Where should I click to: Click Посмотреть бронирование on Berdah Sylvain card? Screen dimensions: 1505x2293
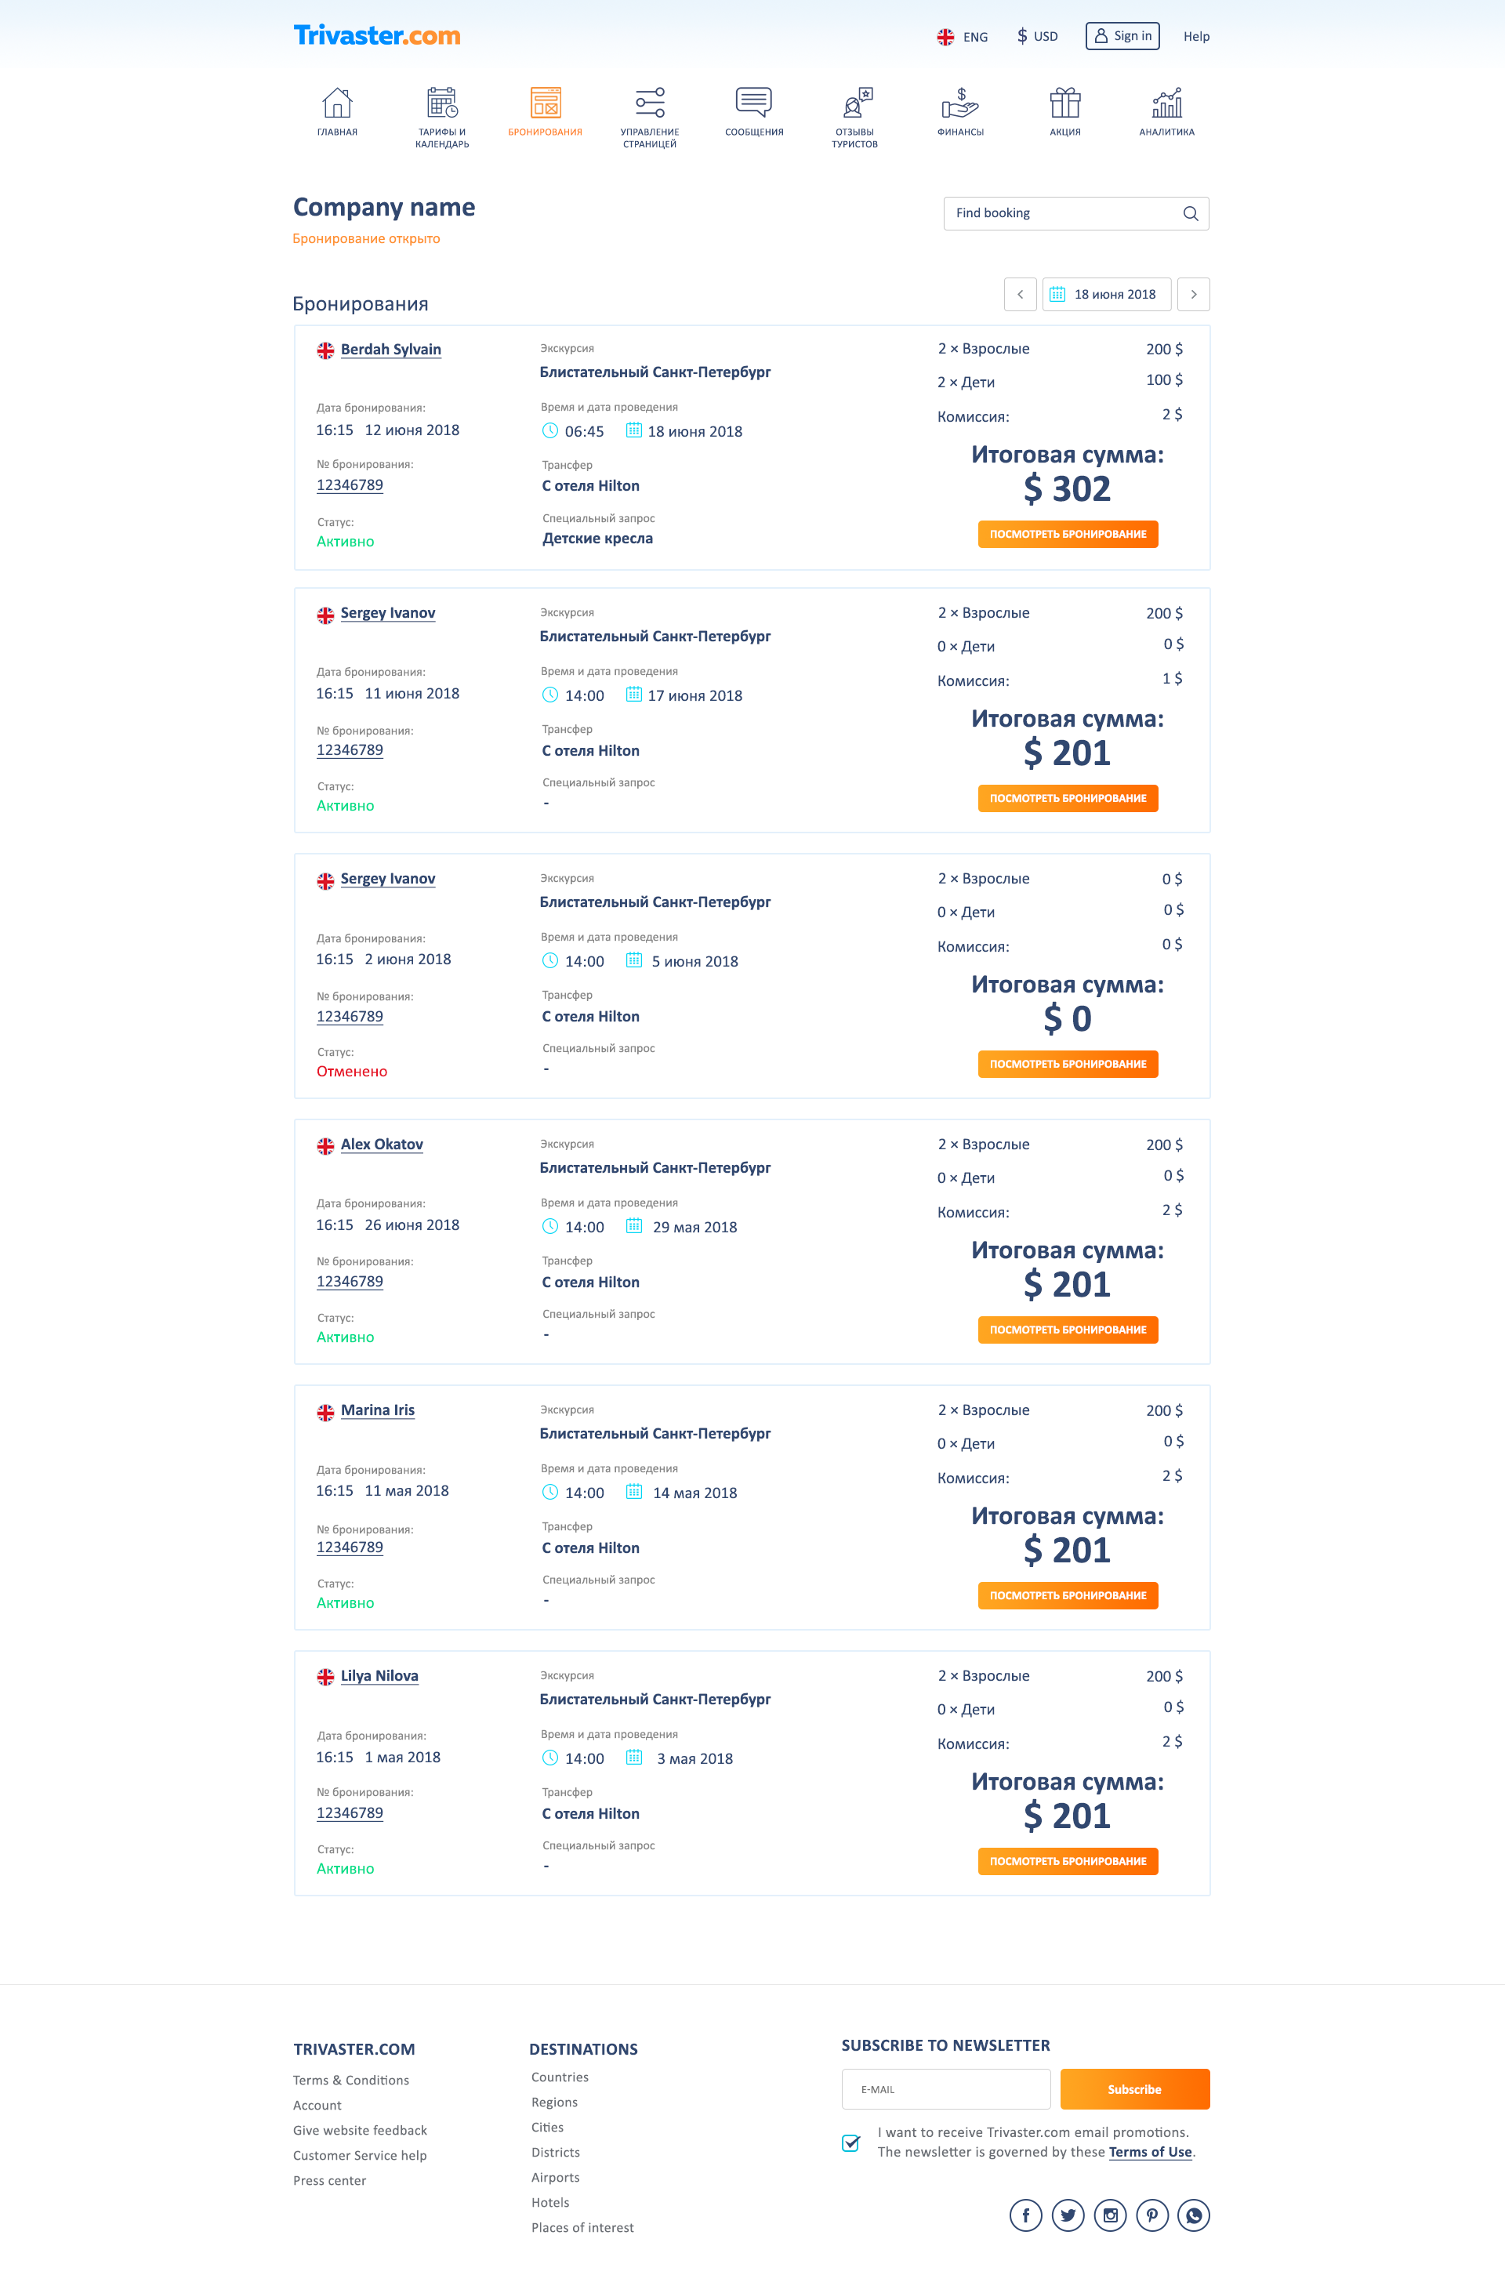pos(1067,534)
